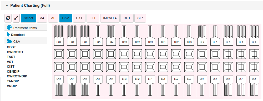Choose CBST from the treatment list
263x101 pixels.
click(11, 47)
